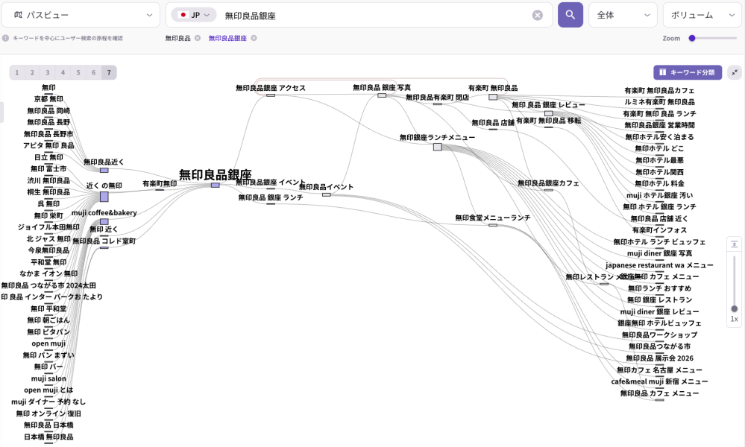This screenshot has height=447, width=745.
Task: Select page 4 in the pagination bar
Action: pos(63,72)
